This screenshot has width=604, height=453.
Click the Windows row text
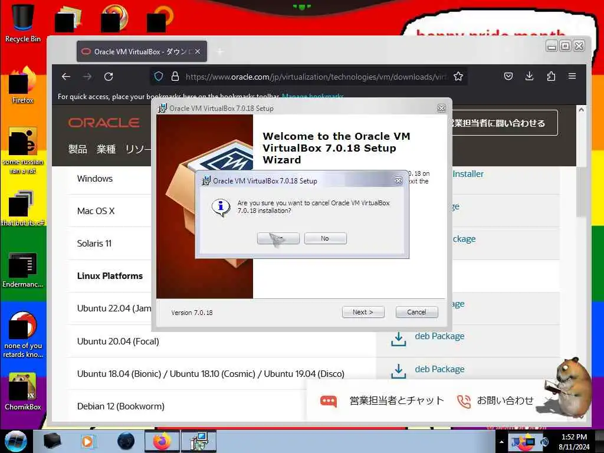[95, 178]
